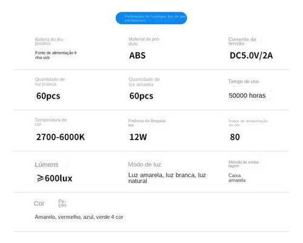
Task: Select the color rendering index value 80
Action: click(235, 137)
